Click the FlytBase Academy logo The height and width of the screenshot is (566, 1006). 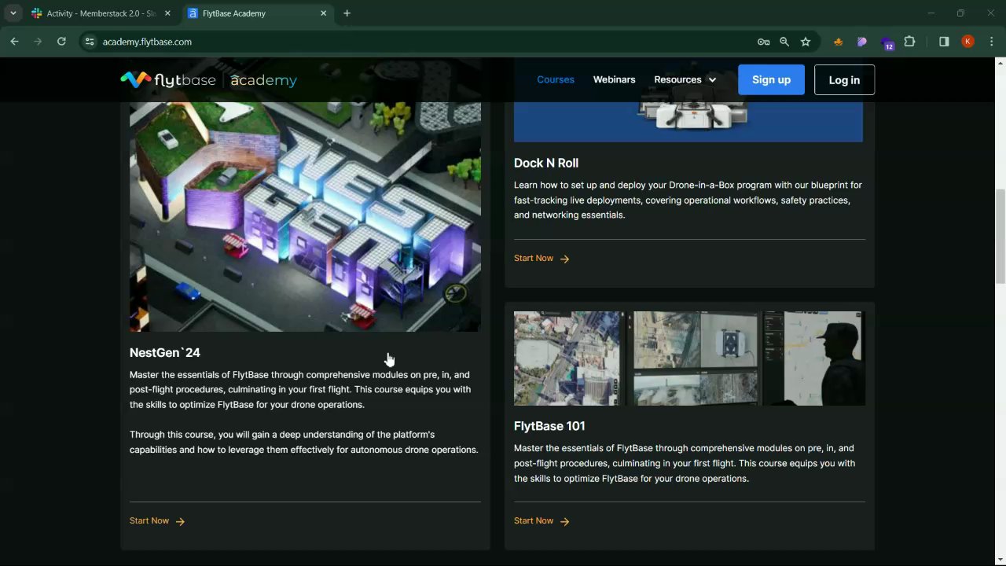(x=208, y=79)
